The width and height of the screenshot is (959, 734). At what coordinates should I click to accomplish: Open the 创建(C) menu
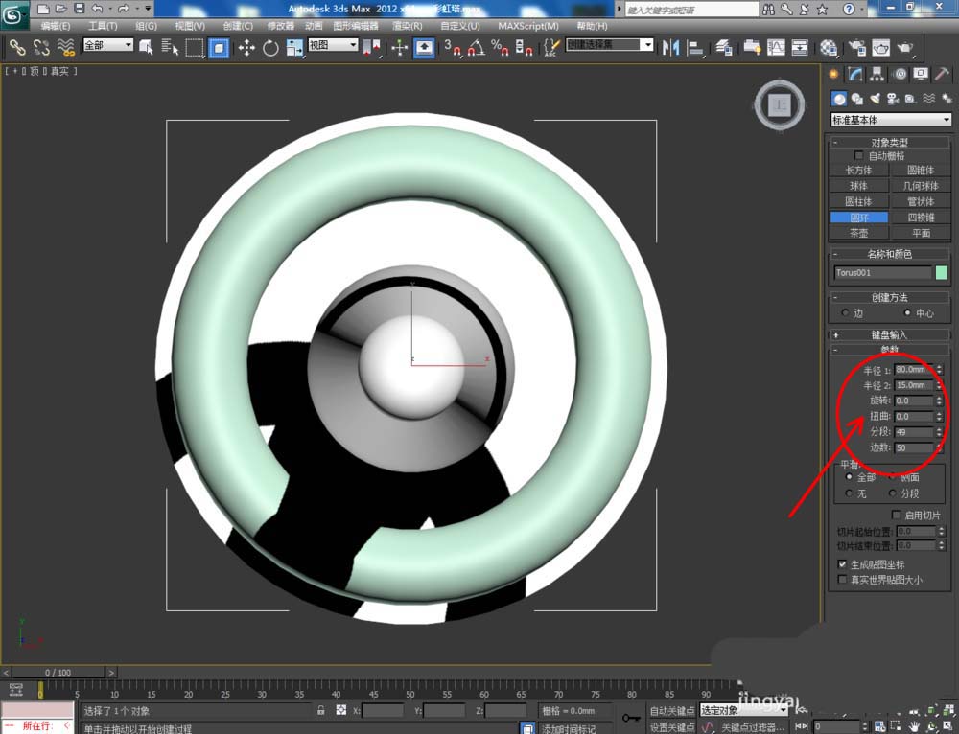point(238,26)
